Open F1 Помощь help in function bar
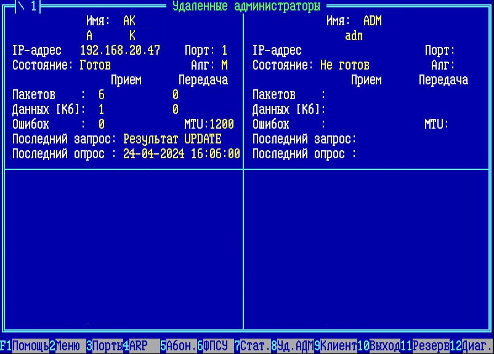This screenshot has height=354, width=494. (30, 346)
